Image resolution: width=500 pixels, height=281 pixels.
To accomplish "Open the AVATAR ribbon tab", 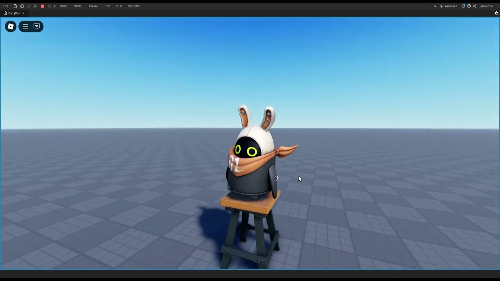I will tap(93, 6).
